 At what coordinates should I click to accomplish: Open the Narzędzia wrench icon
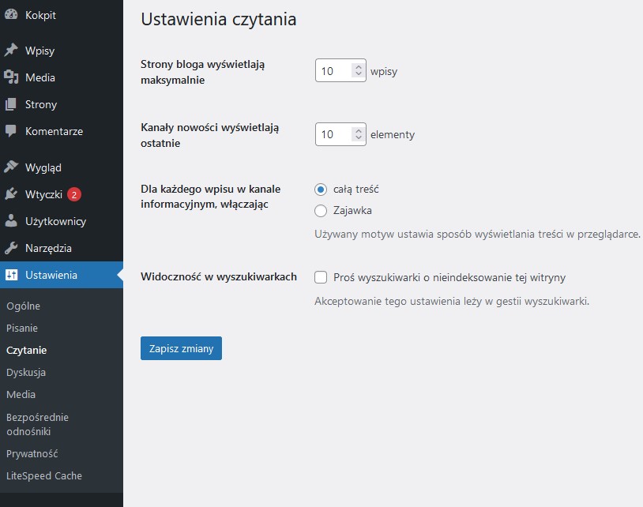point(11,248)
